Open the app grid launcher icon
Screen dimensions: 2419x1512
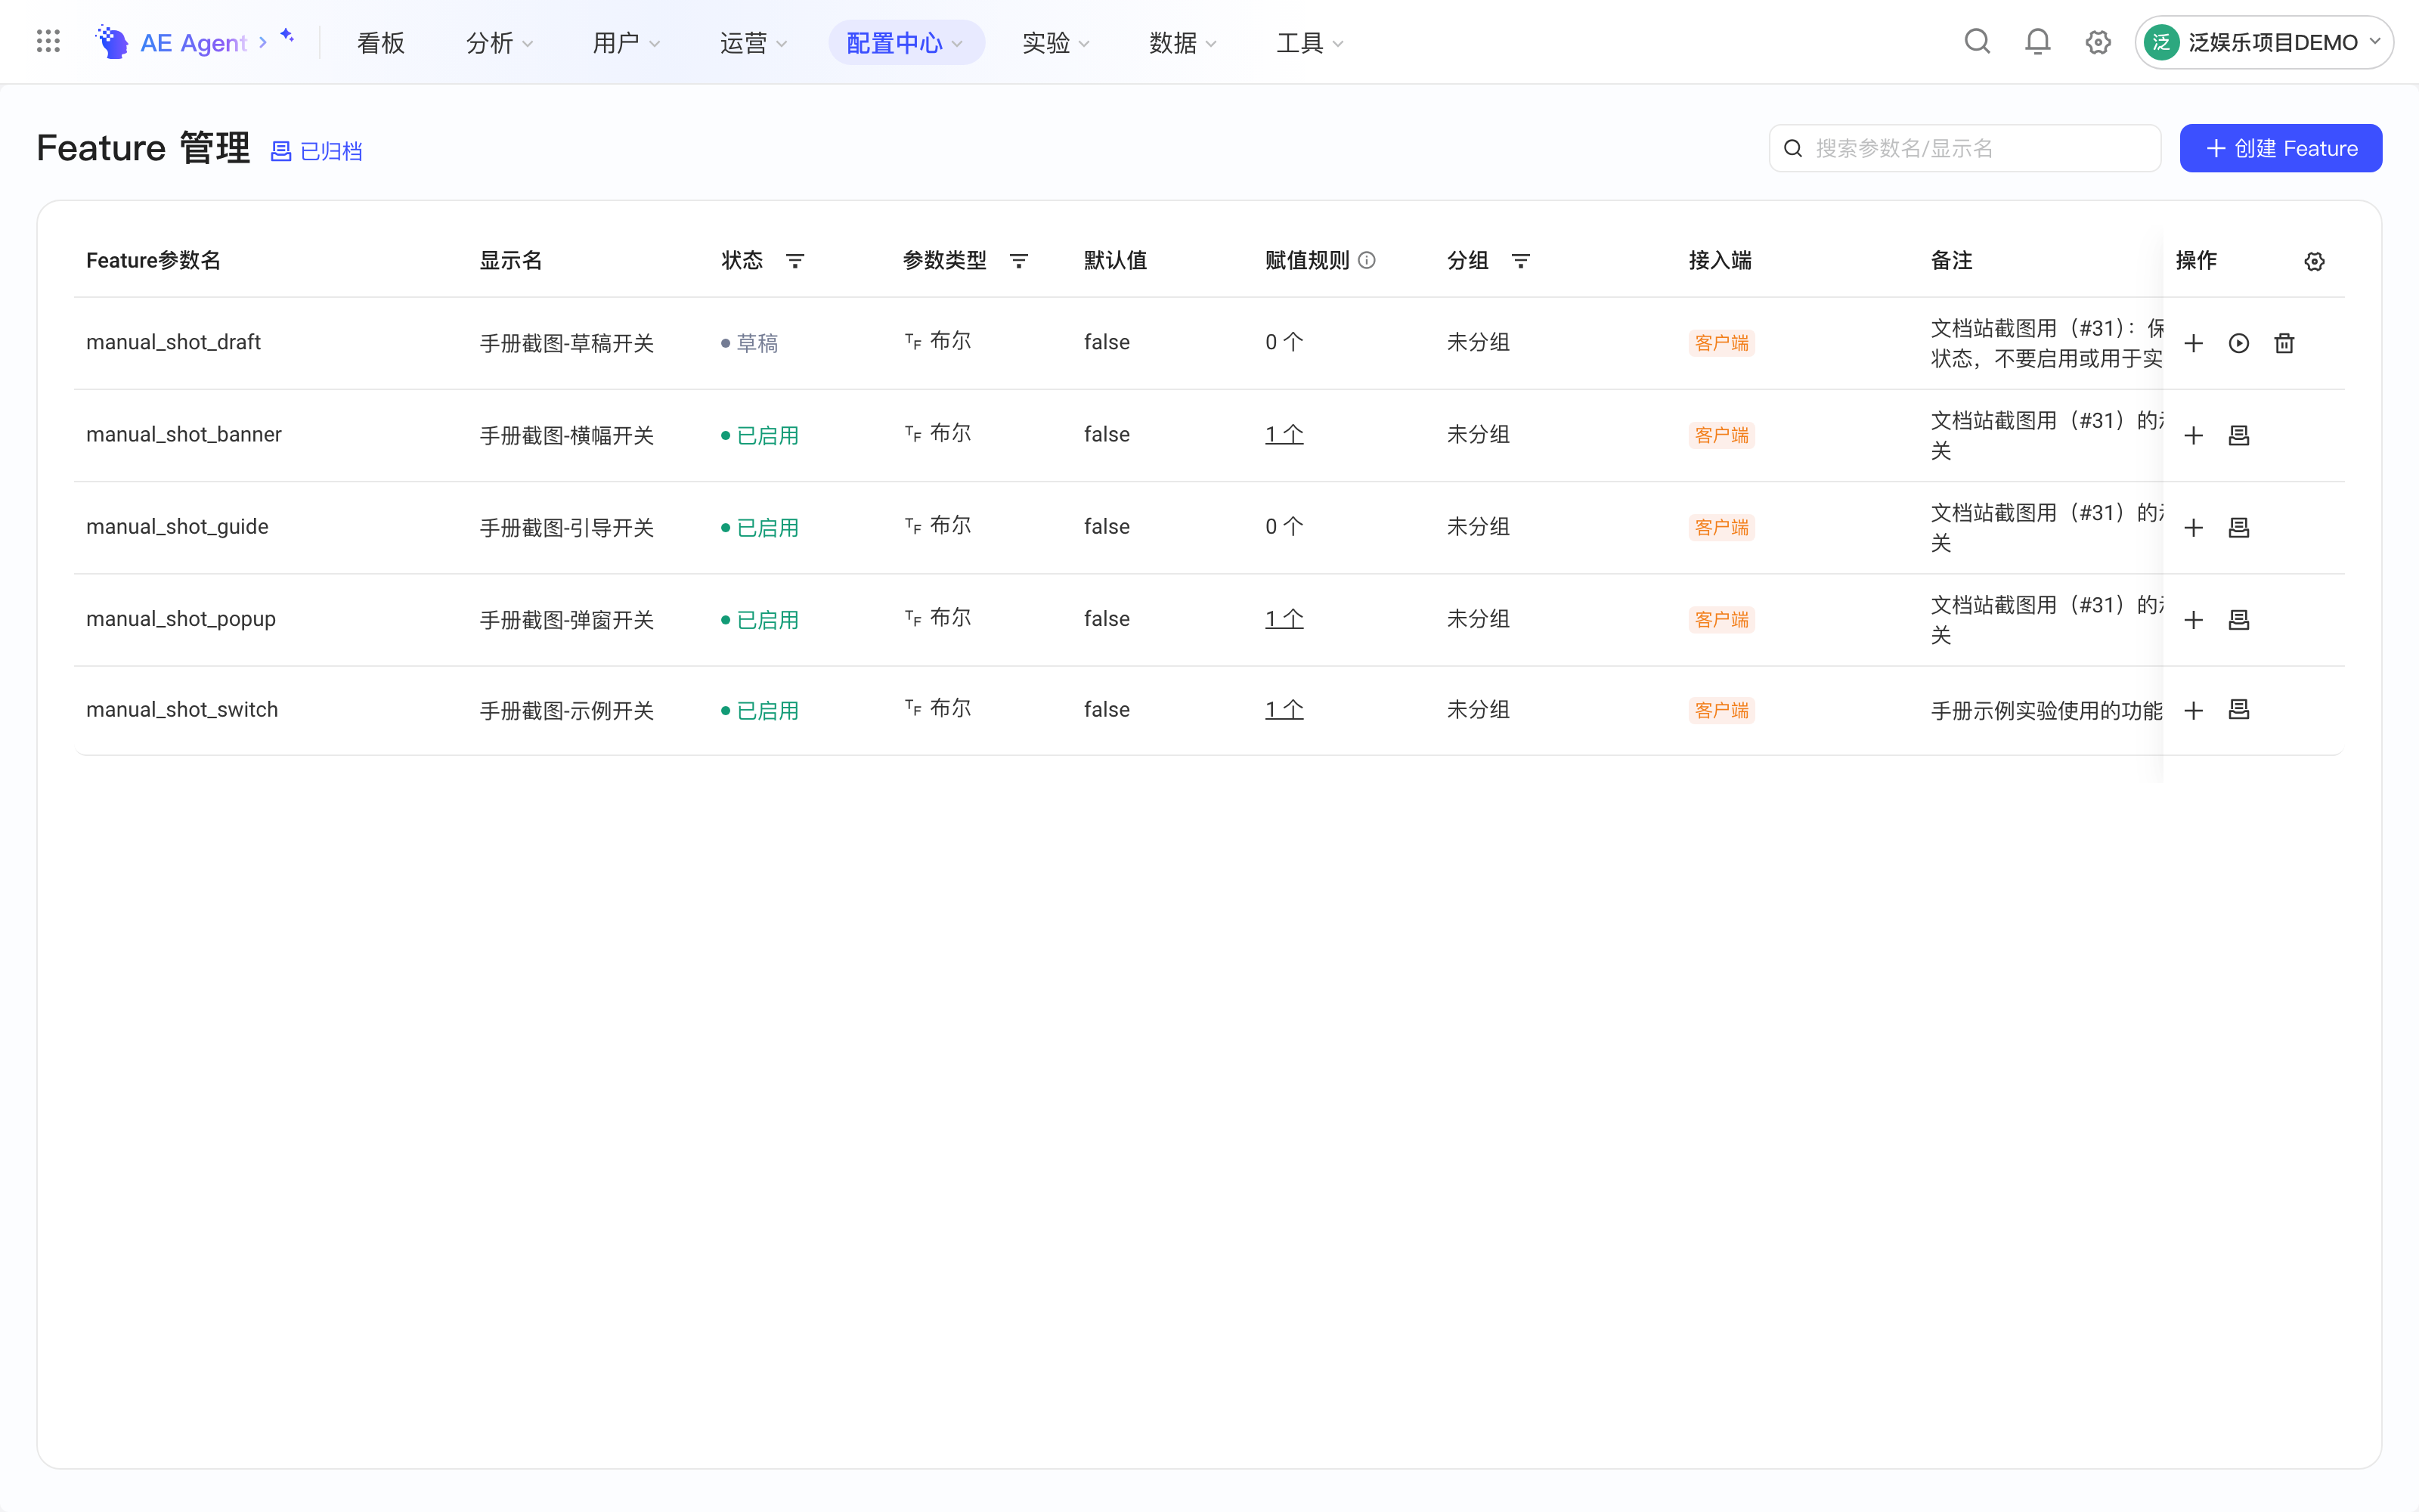48,41
